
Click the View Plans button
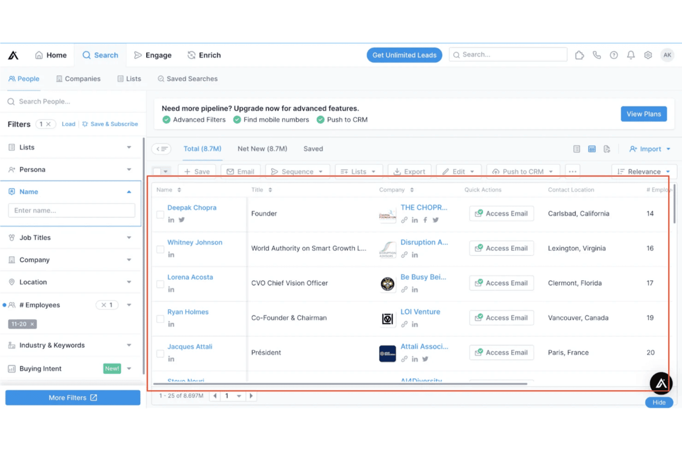[x=644, y=114]
